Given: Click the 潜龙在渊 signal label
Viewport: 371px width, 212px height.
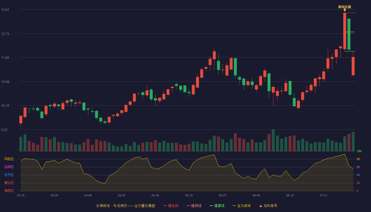Looking at the screenshot, I should pos(344,7).
